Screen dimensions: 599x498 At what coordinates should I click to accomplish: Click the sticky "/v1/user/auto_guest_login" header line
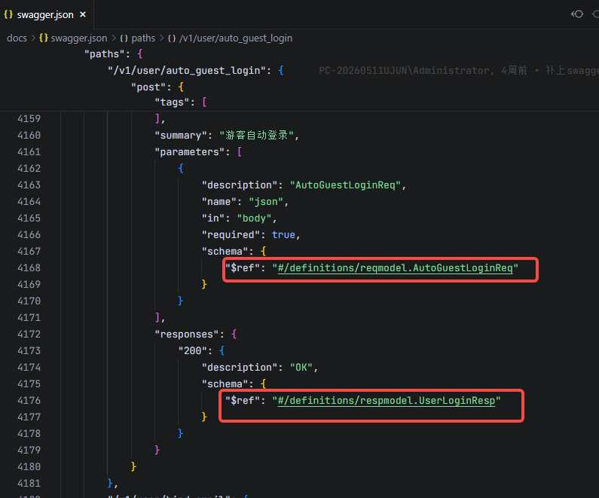(x=196, y=71)
